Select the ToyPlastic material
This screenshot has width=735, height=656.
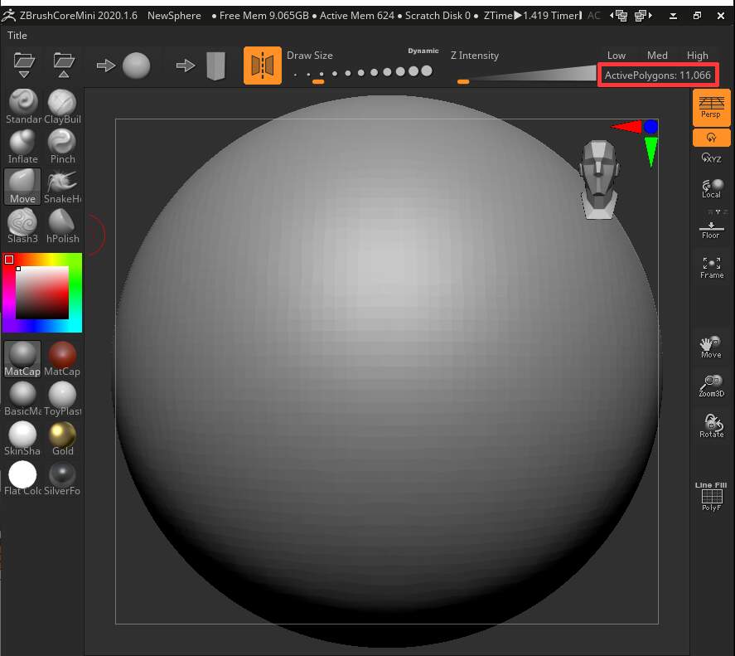coord(62,399)
